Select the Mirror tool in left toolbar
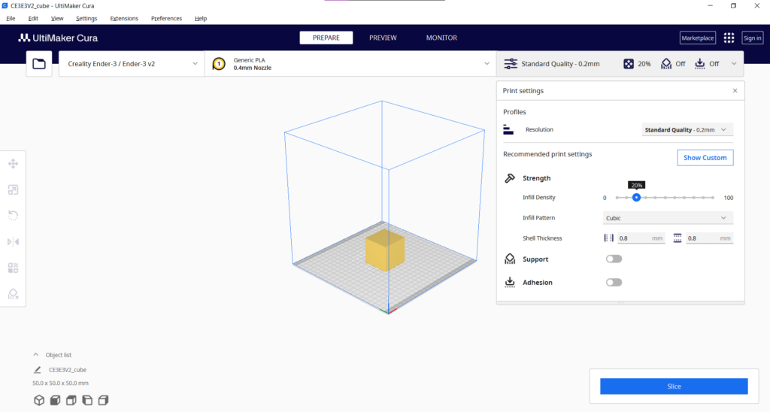This screenshot has width=770, height=412. click(14, 241)
